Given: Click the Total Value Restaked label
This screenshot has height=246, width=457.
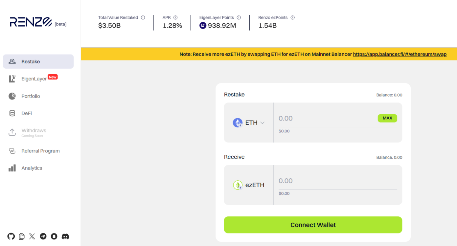Looking at the screenshot, I should pyautogui.click(x=118, y=18).
